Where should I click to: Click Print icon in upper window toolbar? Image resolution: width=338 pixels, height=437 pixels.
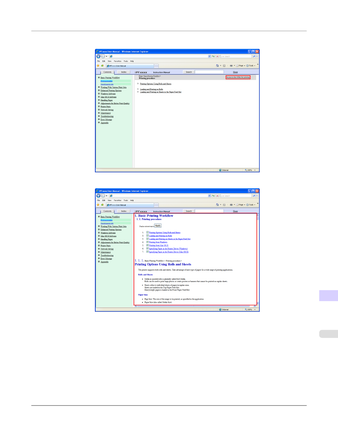(x=231, y=65)
